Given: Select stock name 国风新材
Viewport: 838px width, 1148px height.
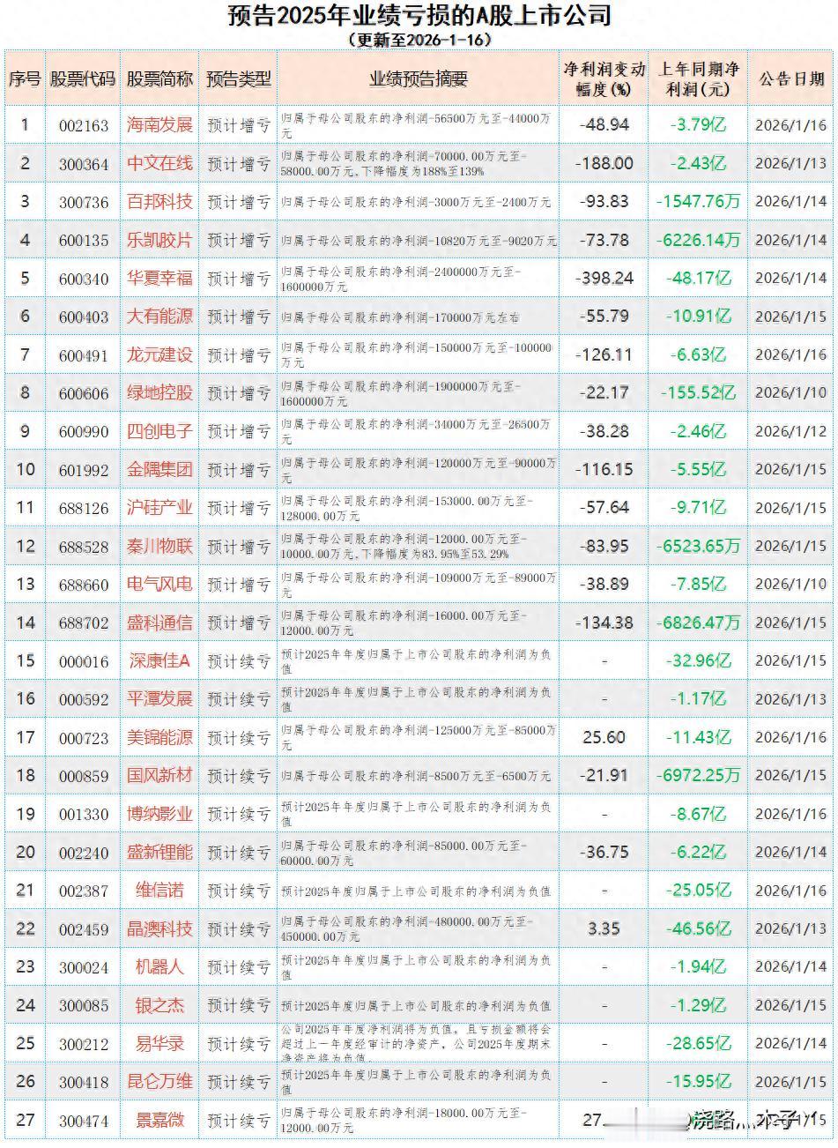Looking at the screenshot, I should point(159,775).
